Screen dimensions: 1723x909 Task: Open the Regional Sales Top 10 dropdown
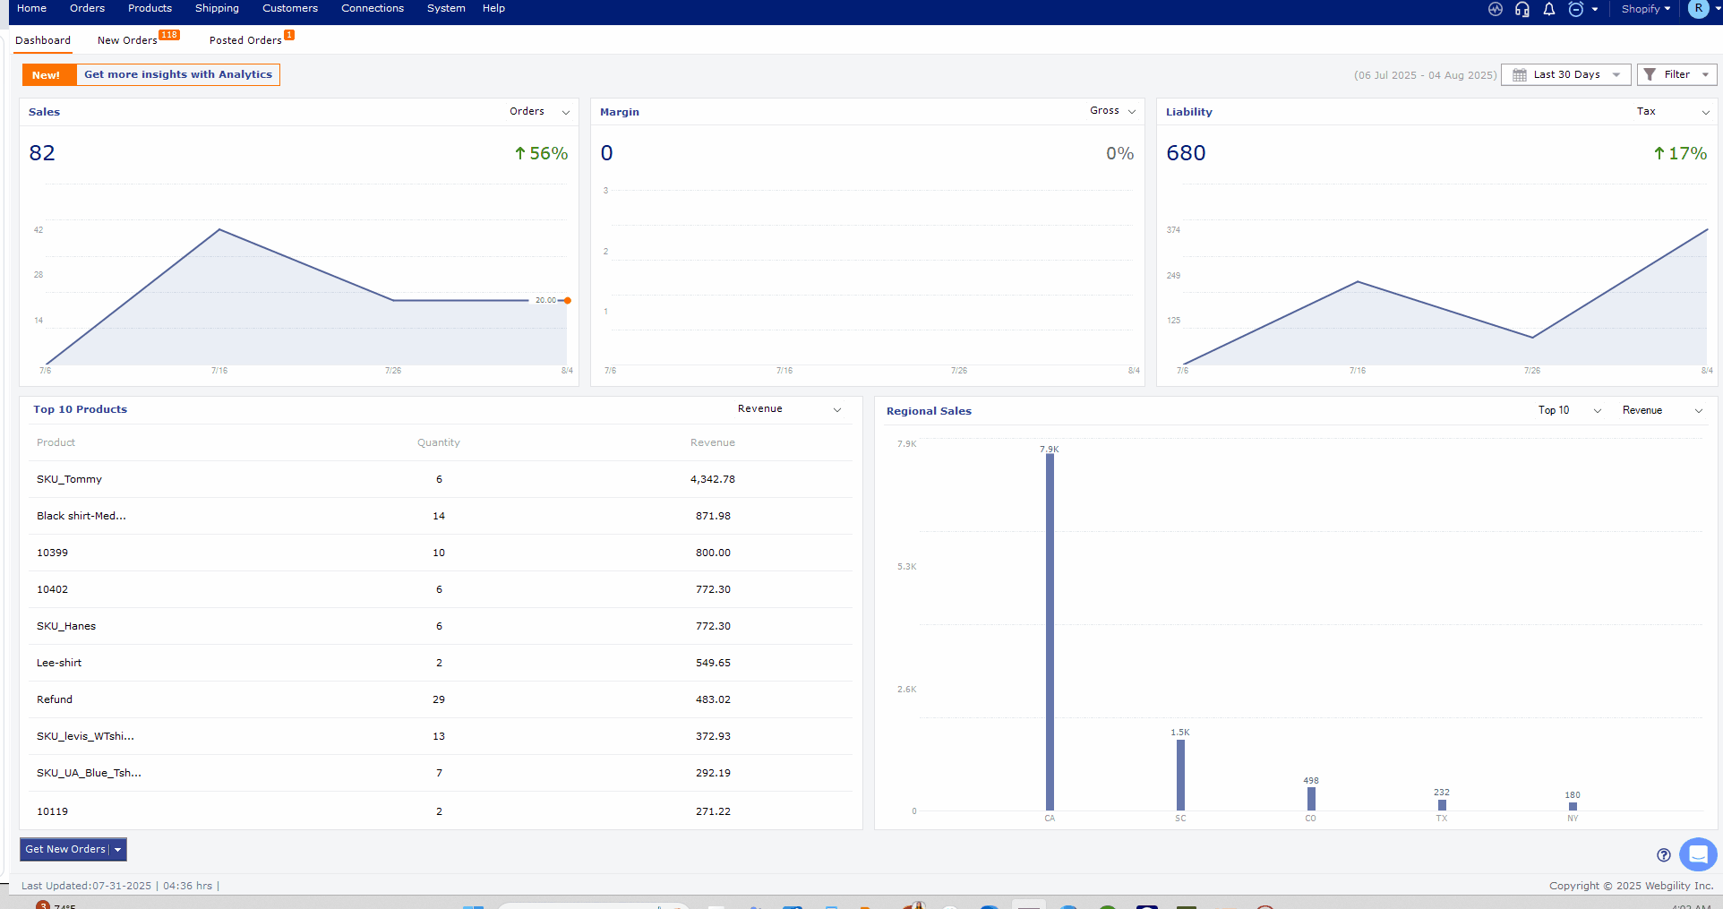pyautogui.click(x=1568, y=410)
